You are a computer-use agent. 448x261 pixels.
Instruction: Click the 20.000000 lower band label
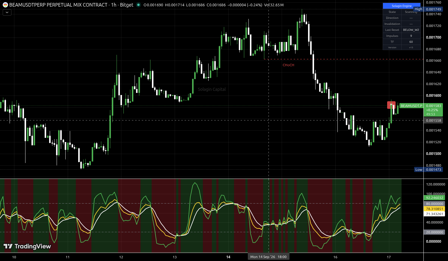click(434, 232)
